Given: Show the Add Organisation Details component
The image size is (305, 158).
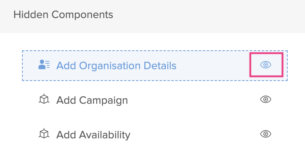Looking at the screenshot, I should click(266, 65).
